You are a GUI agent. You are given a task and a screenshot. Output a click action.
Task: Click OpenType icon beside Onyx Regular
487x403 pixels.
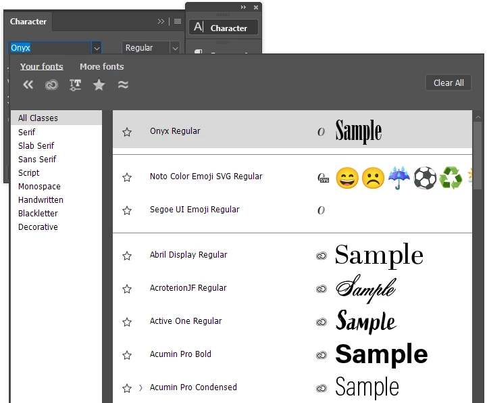pos(321,132)
